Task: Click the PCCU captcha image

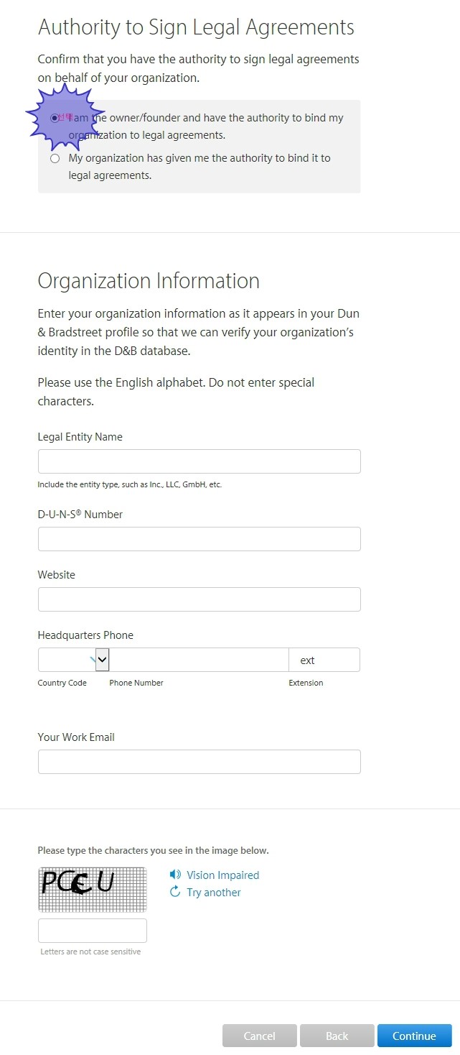Action: [93, 890]
